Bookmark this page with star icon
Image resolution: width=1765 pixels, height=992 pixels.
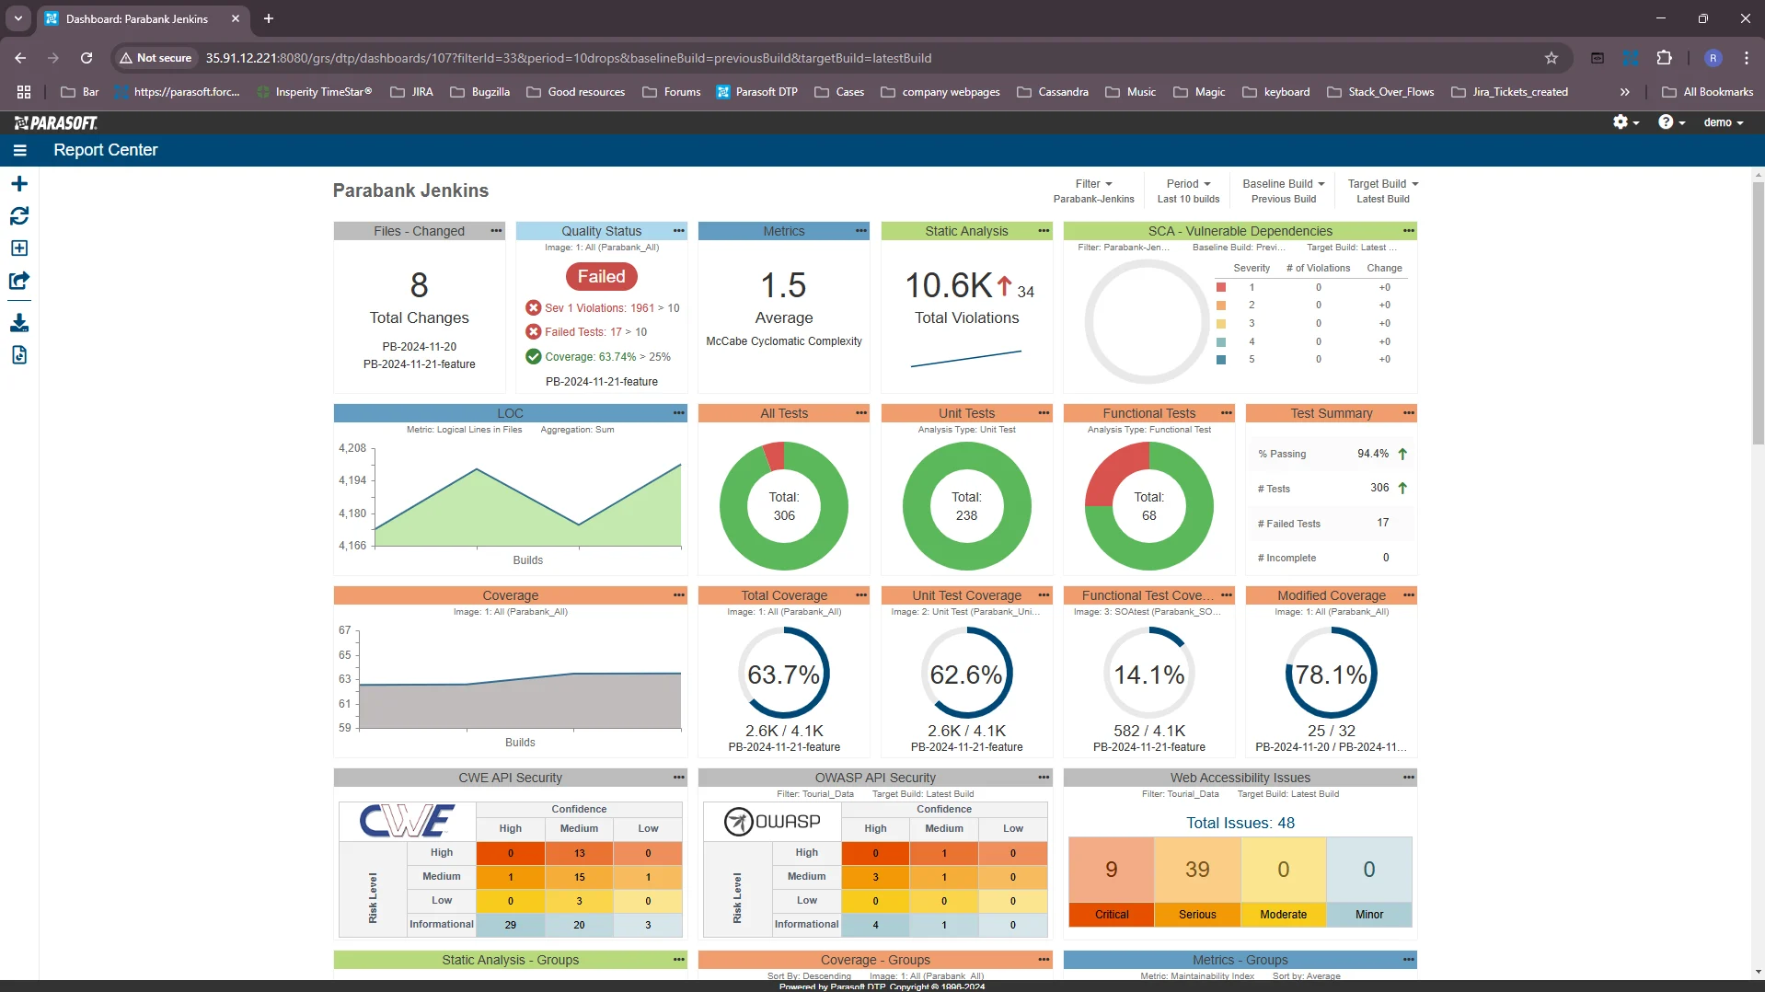[1552, 58]
